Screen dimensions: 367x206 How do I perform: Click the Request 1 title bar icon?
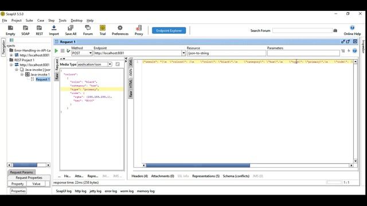coord(56,42)
